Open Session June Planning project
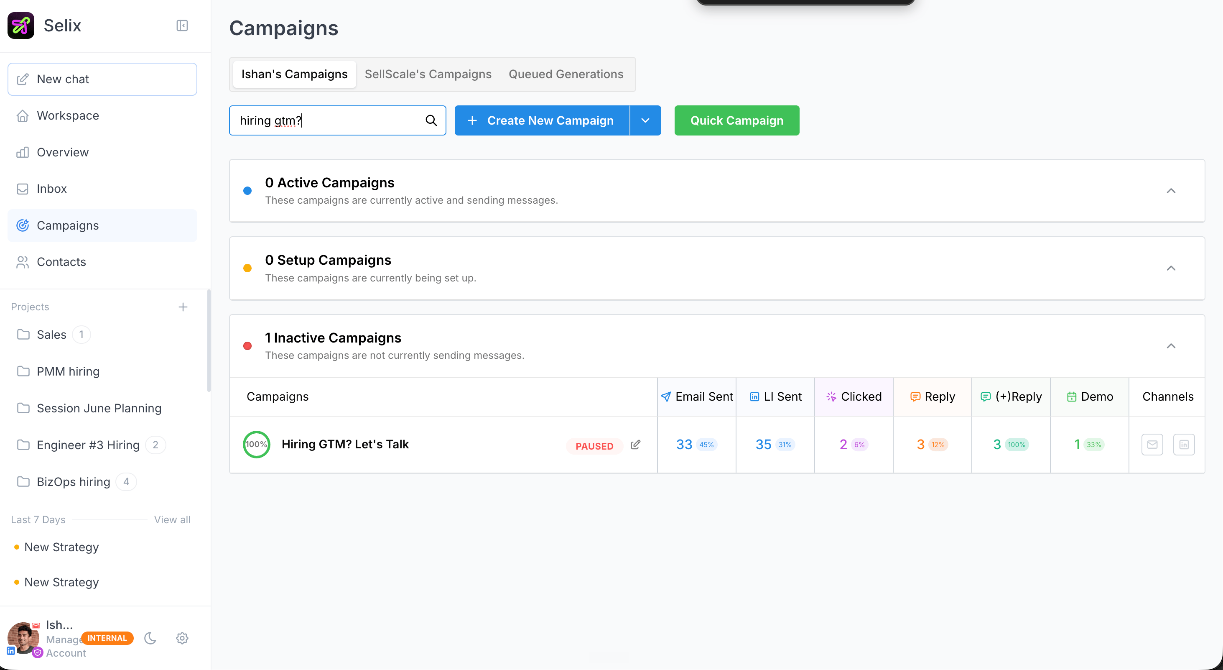 pyautogui.click(x=89, y=408)
